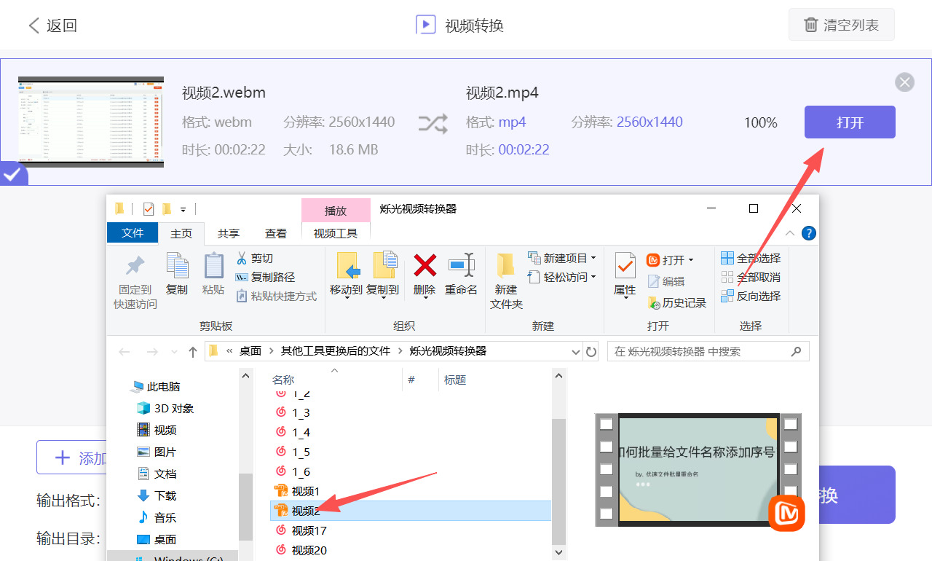Change output resolution 2560x1440 link
932x561 pixels.
[649, 122]
